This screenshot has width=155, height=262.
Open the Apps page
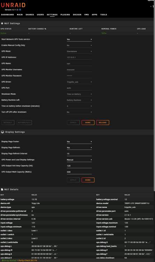(94, 15)
